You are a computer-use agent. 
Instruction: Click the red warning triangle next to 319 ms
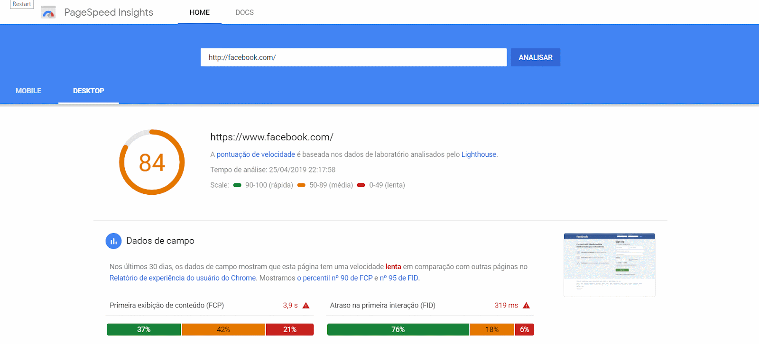click(526, 306)
